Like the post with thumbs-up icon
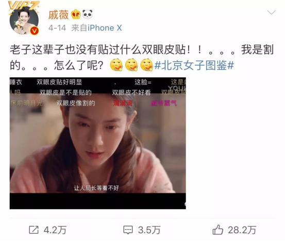This screenshot has width=285, height=242. tap(218, 230)
